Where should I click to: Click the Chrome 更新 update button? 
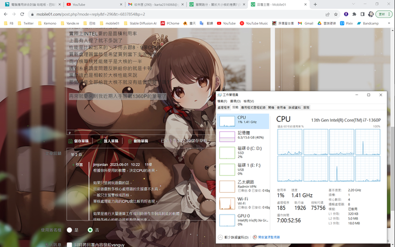tap(384, 14)
